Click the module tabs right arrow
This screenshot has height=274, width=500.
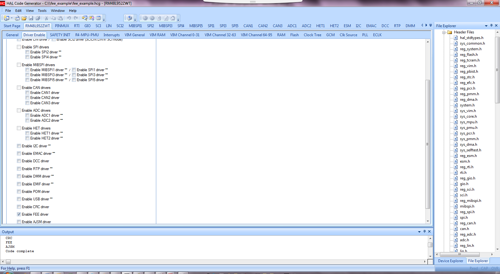point(426,25)
